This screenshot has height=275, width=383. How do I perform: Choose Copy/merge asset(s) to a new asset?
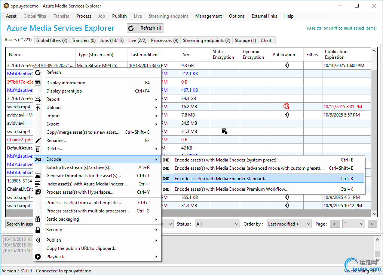pyautogui.click(x=97, y=132)
